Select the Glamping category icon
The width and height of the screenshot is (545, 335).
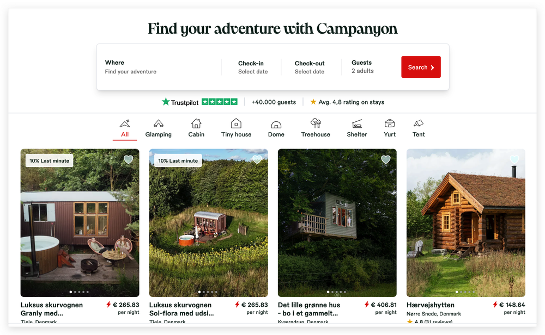(x=159, y=123)
